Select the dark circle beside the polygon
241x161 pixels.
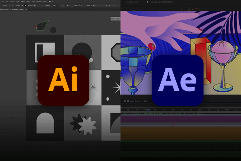click(x=53, y=30)
